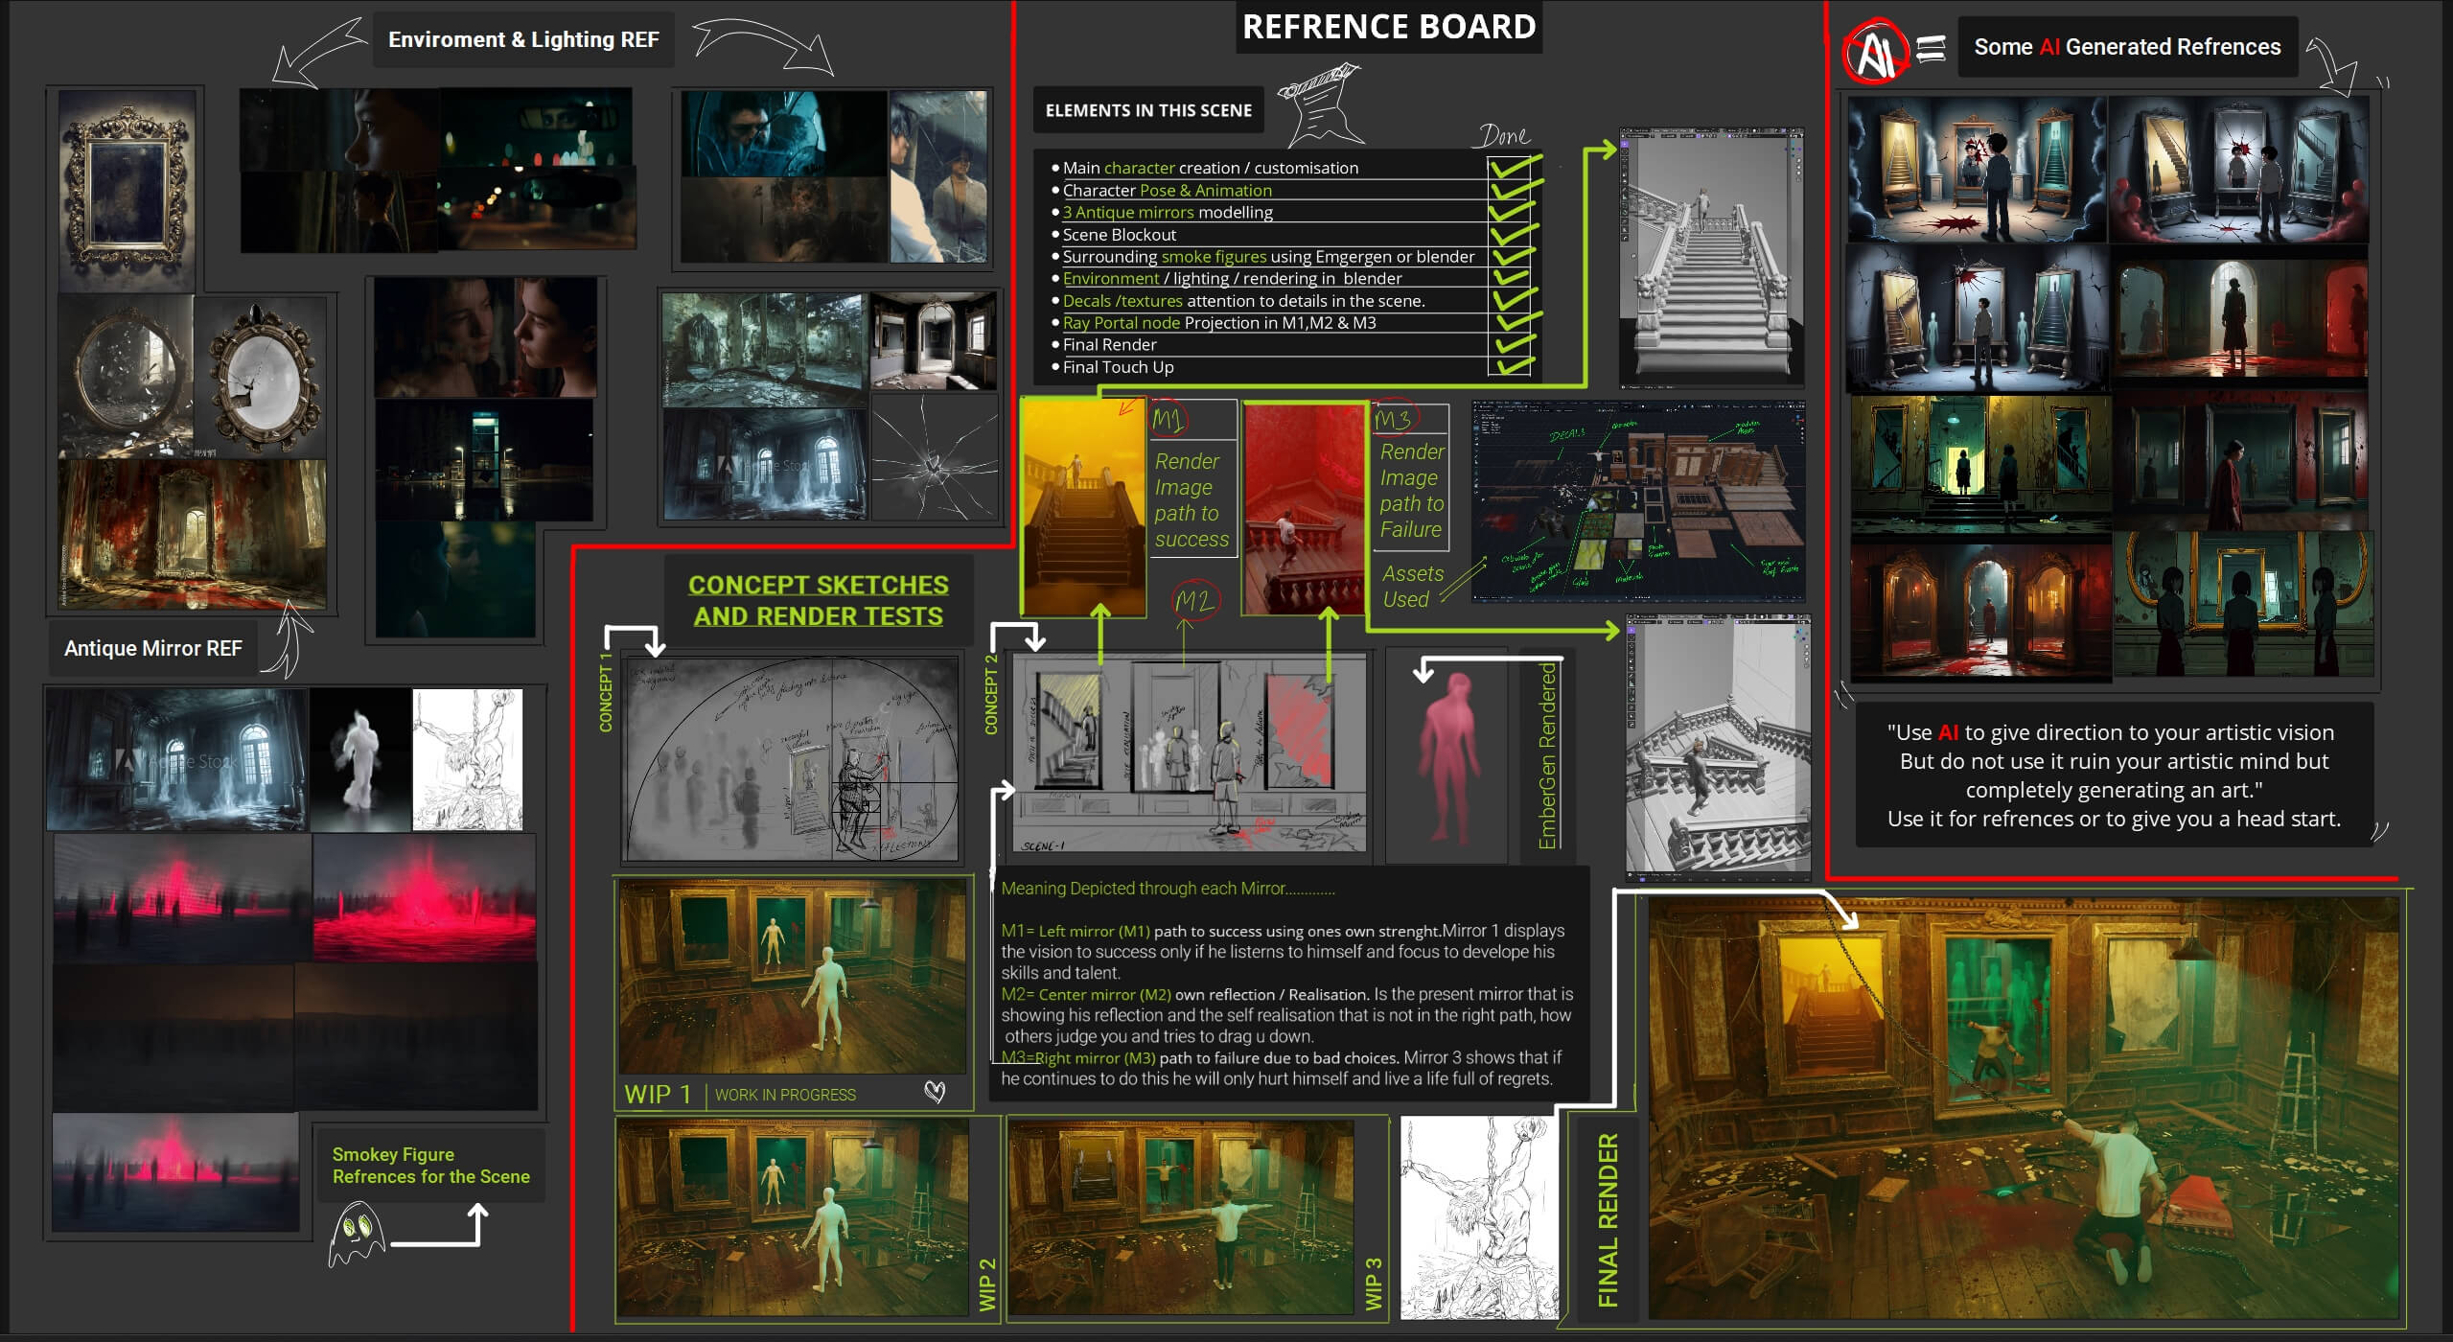Click checkmark for Main character creation row
Viewport: 2453px width, 1342px height.
1515,167
